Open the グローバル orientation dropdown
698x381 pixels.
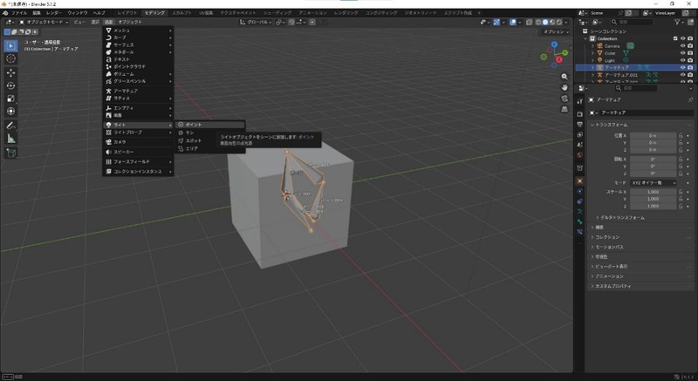click(x=256, y=22)
